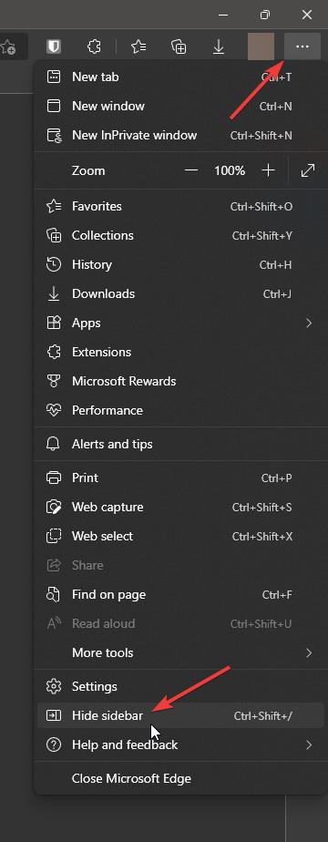Open the Settings and more ellipsis button

coord(302,46)
